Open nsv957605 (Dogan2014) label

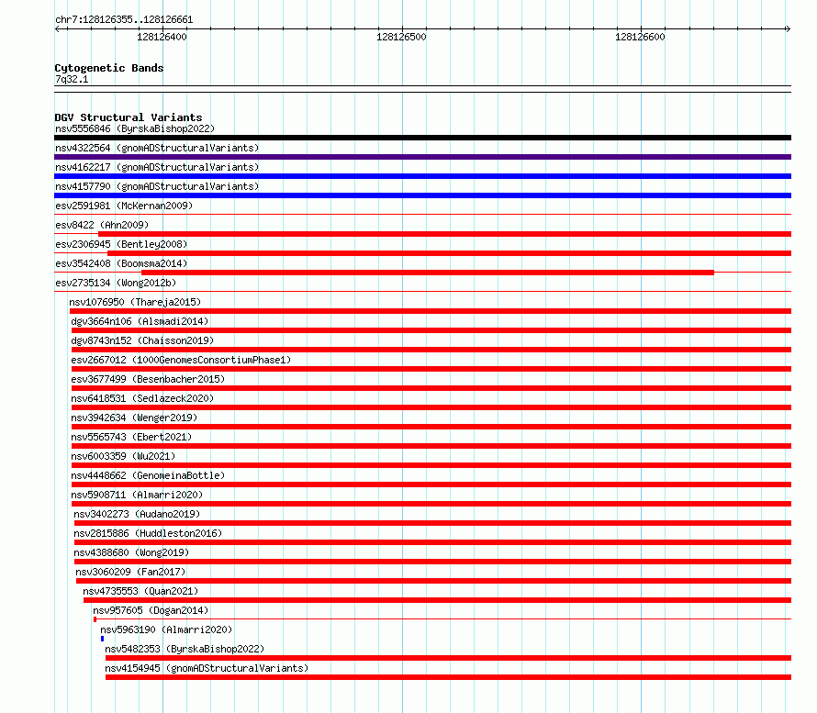click(151, 610)
